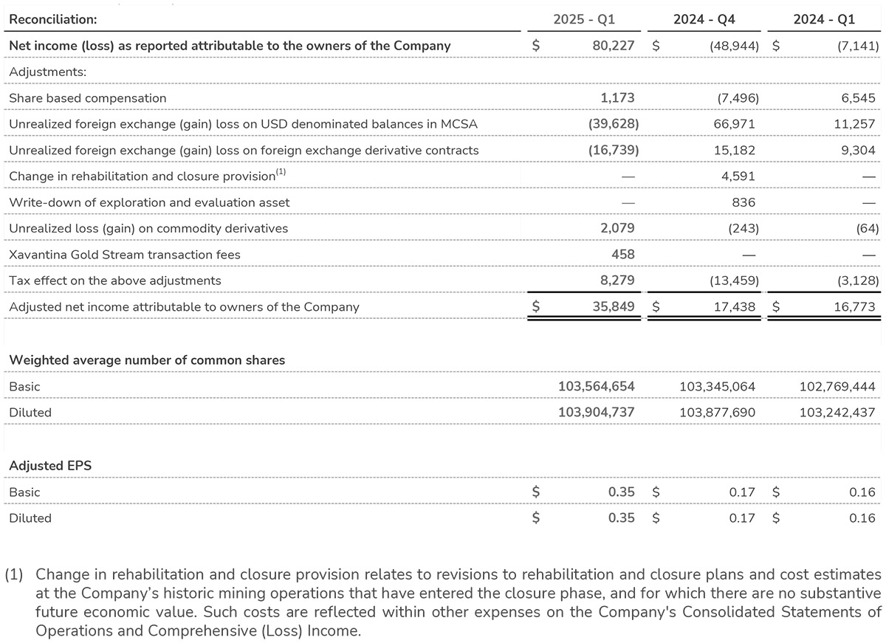
Task: Click the footnote (1) marker at paragraph start
Action: coord(16,574)
